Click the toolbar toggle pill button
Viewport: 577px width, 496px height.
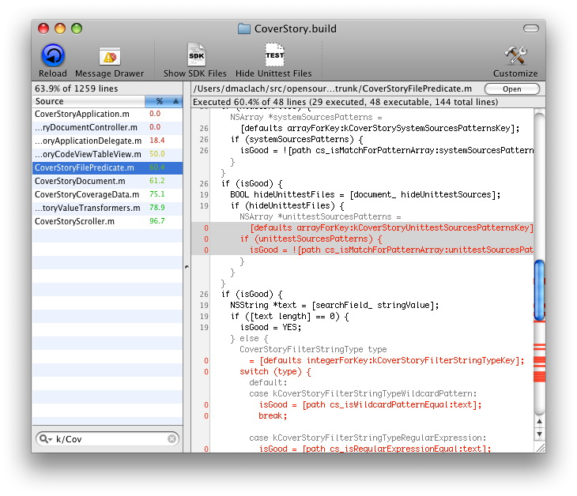pos(530,28)
